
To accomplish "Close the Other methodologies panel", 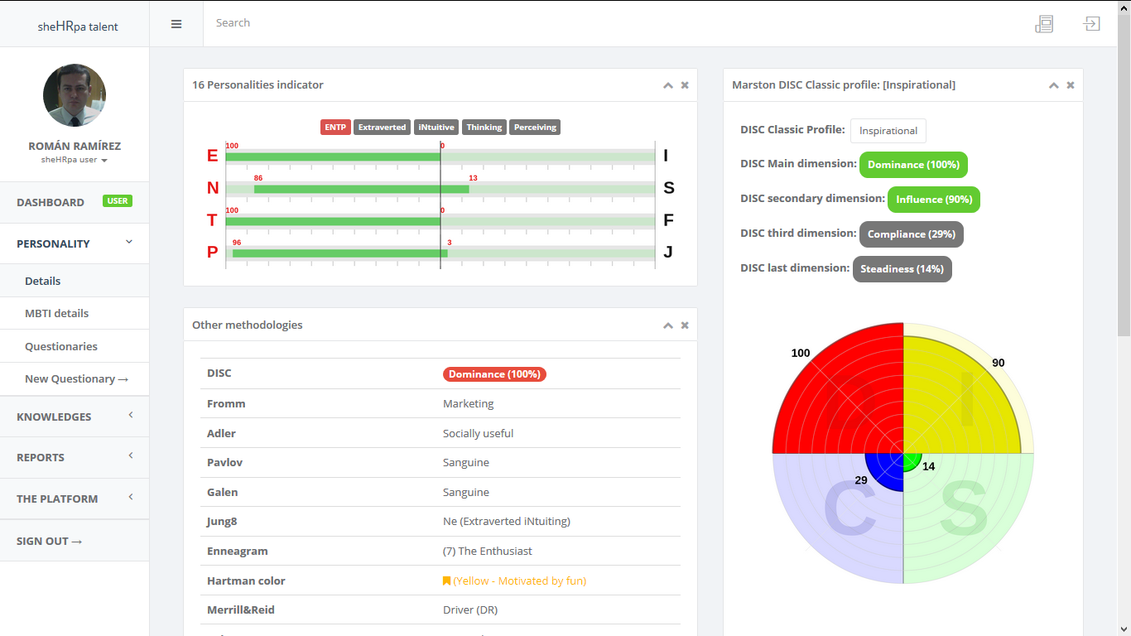I will (685, 325).
